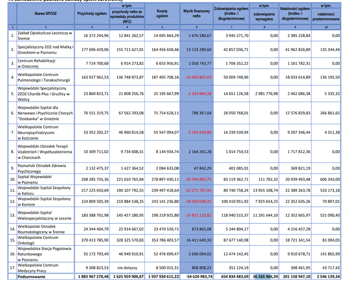Select 'Wojewódzki Szpital Wielospecjalistyczny w Lesznie' cell

point(46,215)
